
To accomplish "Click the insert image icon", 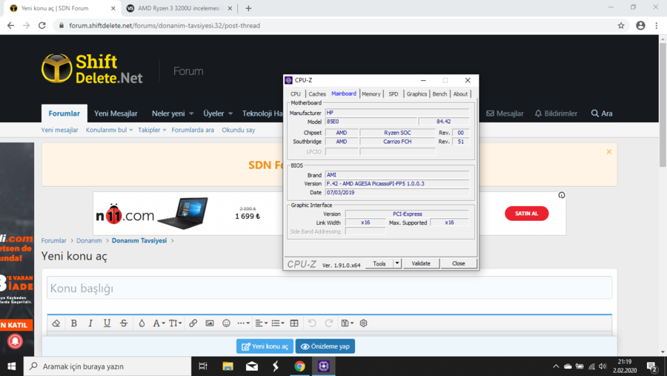I will pyautogui.click(x=210, y=323).
